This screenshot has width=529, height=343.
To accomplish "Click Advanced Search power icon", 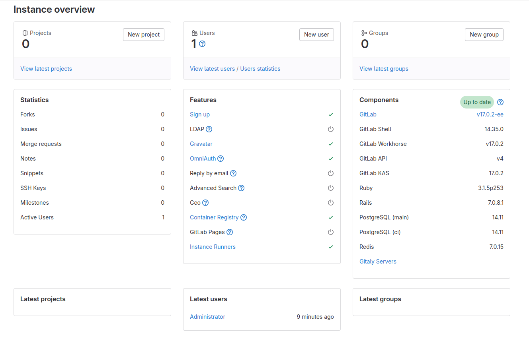I will point(331,188).
